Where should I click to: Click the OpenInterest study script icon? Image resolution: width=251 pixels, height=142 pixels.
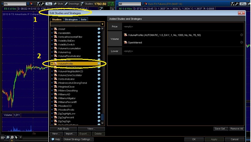[x=126, y=42]
